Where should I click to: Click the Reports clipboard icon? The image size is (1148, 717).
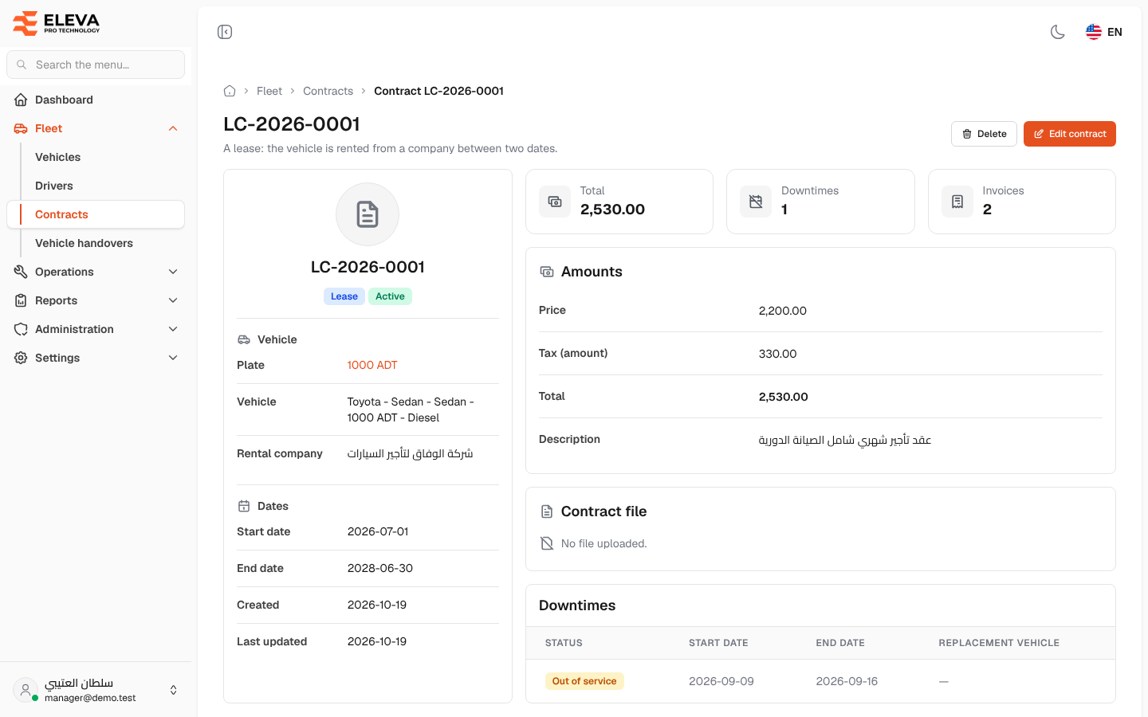coord(21,300)
